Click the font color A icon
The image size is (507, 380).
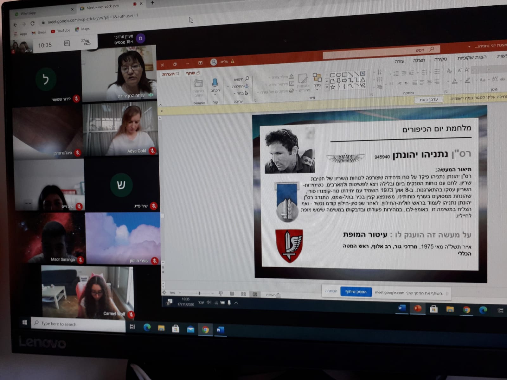pos(455,81)
